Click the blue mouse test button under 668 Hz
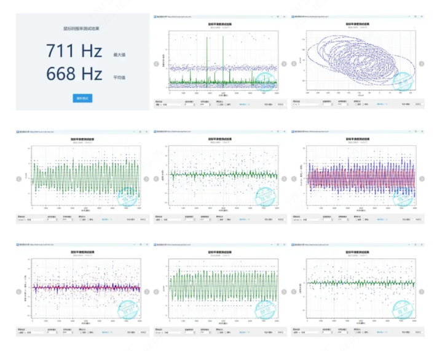The height and width of the screenshot is (351, 437). pos(82,98)
